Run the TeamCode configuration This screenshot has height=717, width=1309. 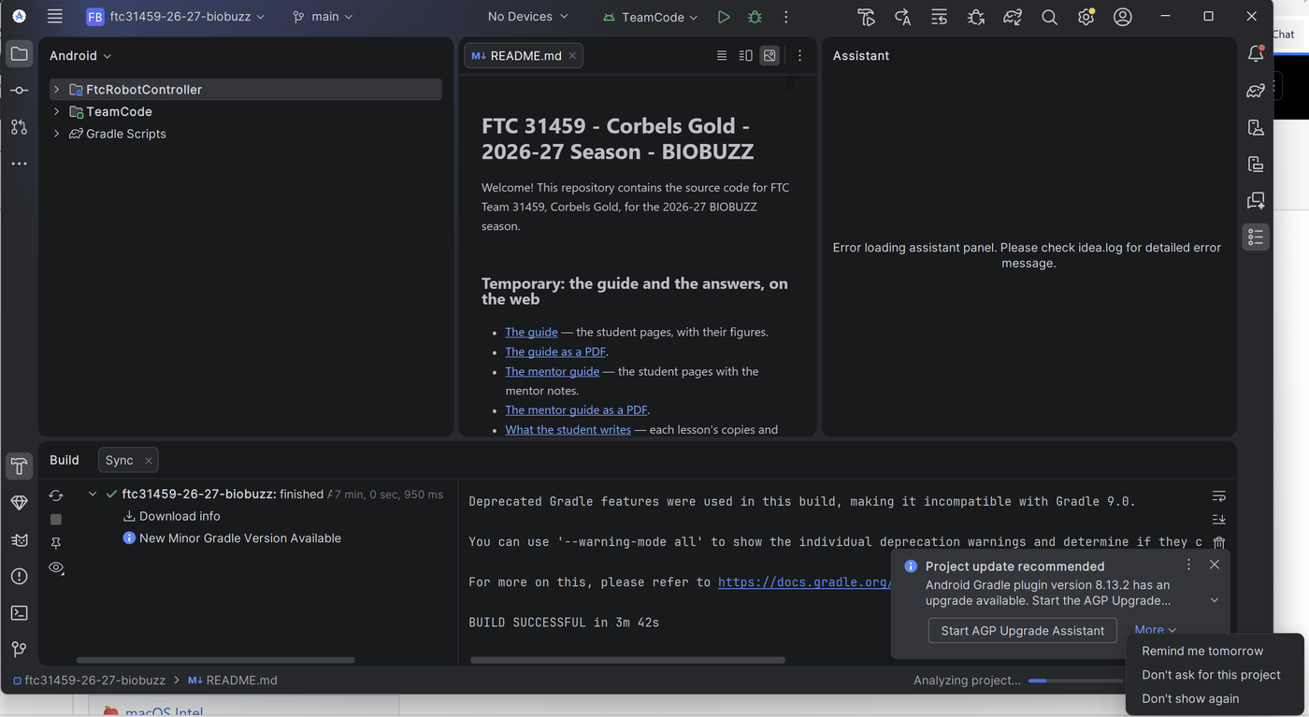[724, 17]
